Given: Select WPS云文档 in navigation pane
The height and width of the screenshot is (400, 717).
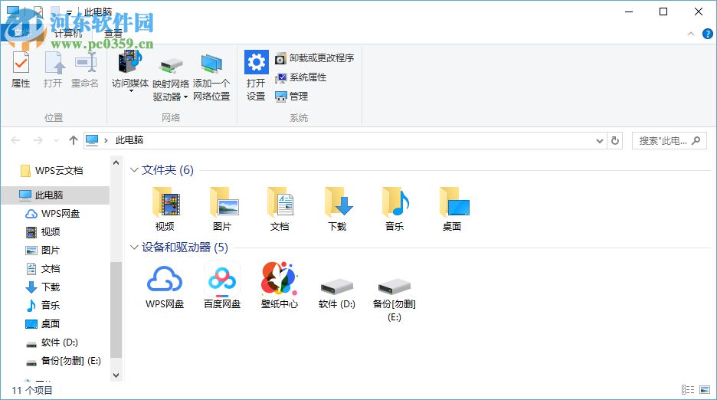Looking at the screenshot, I should point(53,171).
